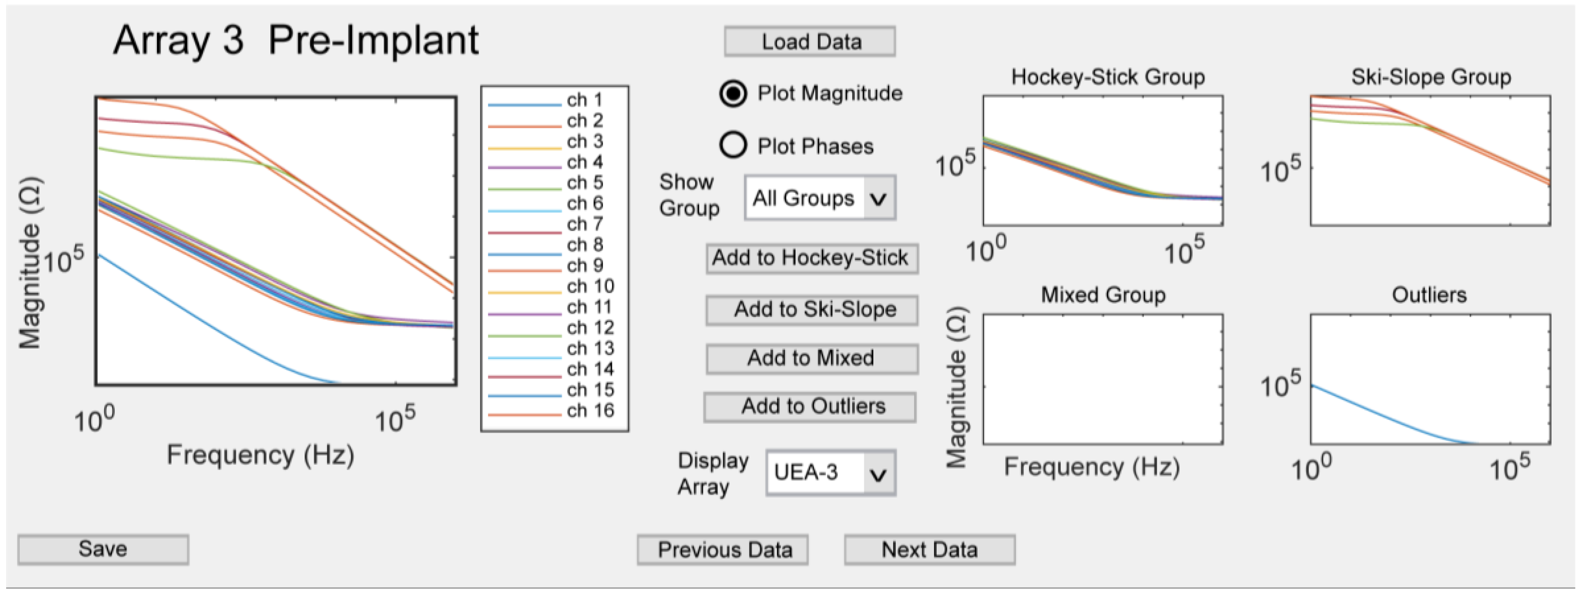This screenshot has height=594, width=1581.
Task: Select the Plot Magnitude radio button
Action: 734,94
